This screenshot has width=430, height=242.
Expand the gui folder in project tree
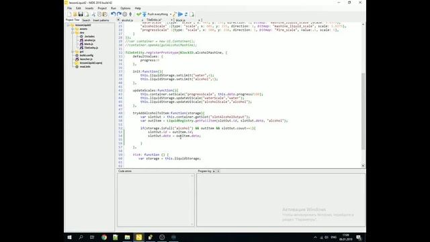click(x=73, y=52)
